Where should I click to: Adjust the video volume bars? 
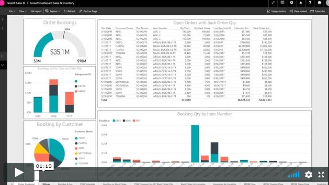[294, 175]
